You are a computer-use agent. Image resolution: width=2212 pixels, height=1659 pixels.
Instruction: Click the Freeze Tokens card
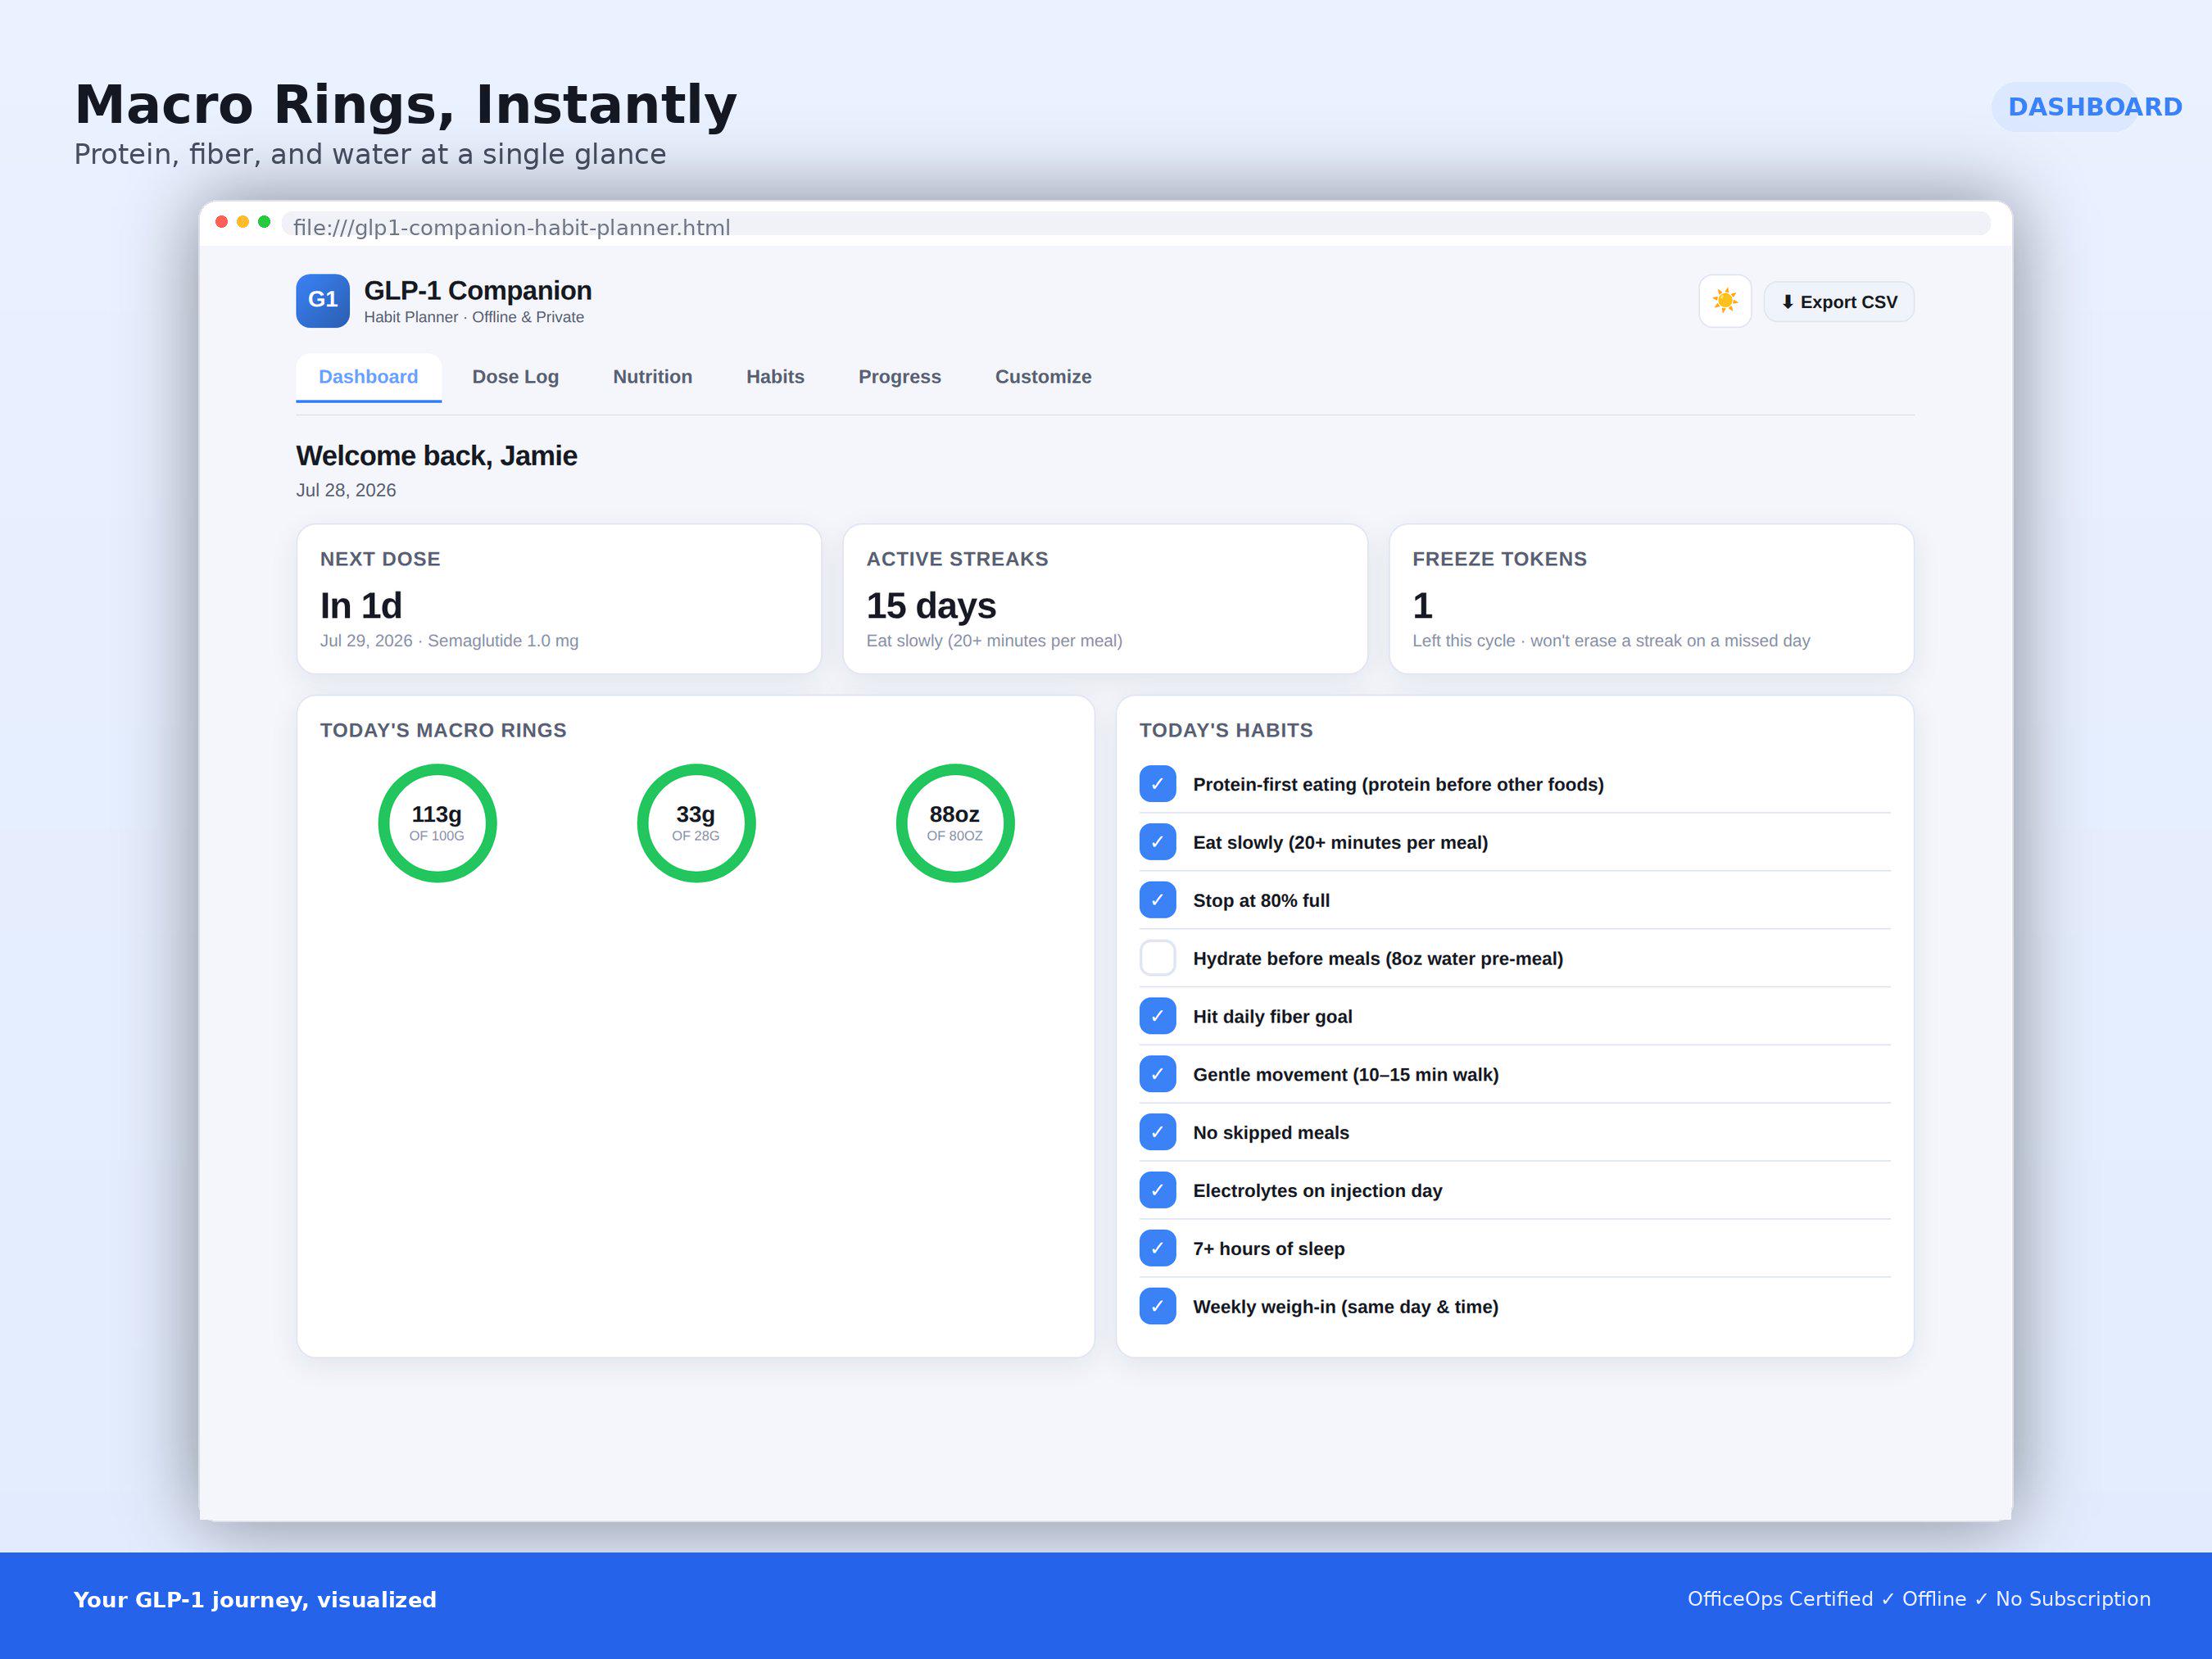click(1651, 599)
